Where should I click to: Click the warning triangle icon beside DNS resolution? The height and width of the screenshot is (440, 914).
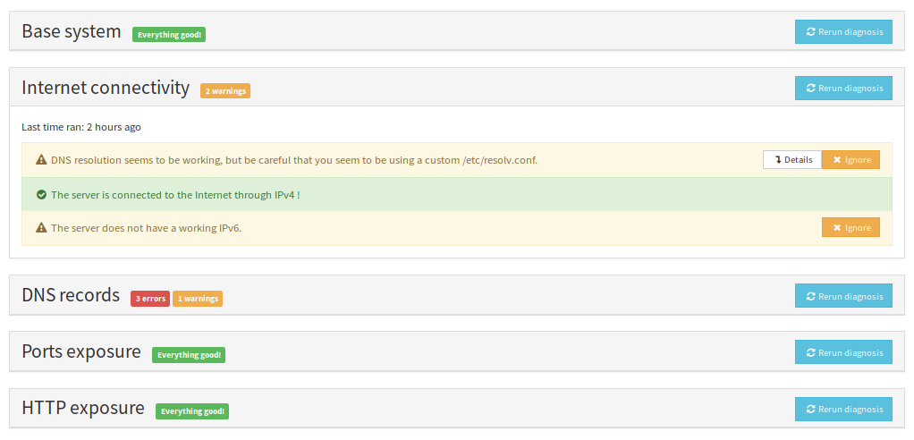tap(41, 160)
